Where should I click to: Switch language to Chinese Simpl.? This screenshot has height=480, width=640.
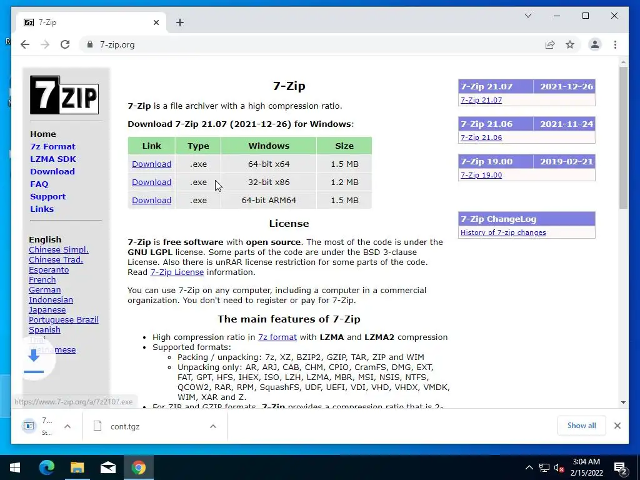click(x=58, y=250)
